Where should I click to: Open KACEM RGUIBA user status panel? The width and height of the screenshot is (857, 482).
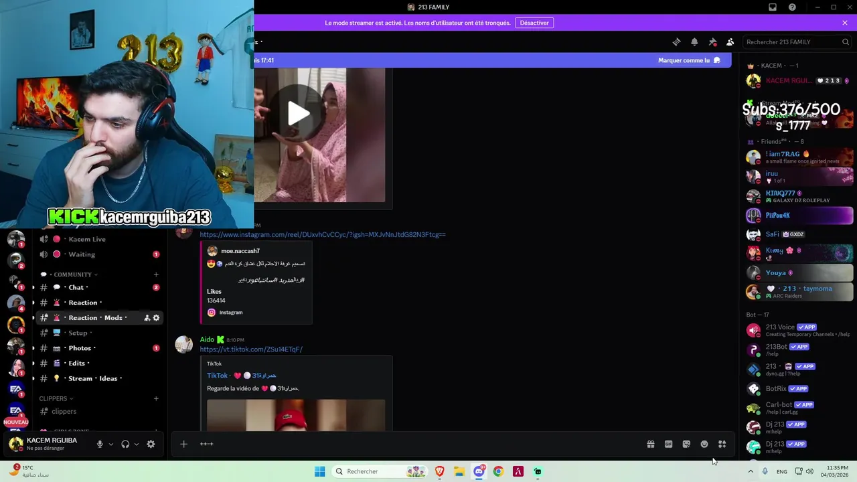44,444
